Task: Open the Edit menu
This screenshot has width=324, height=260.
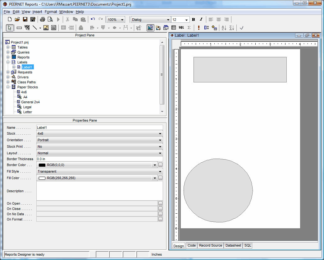Action: (x=16, y=12)
